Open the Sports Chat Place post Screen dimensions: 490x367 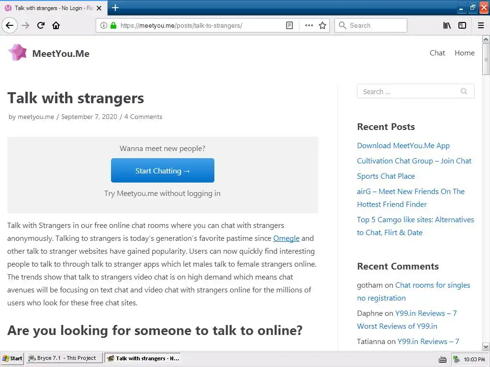[386, 176]
